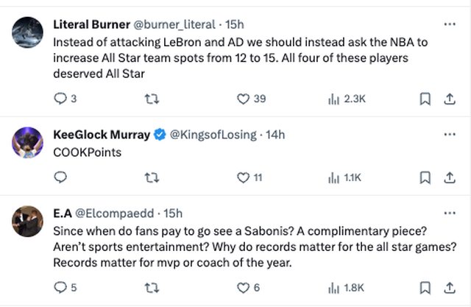Open the 15h timestamp on E.A's tweet
The height and width of the screenshot is (307, 471).
point(172,214)
